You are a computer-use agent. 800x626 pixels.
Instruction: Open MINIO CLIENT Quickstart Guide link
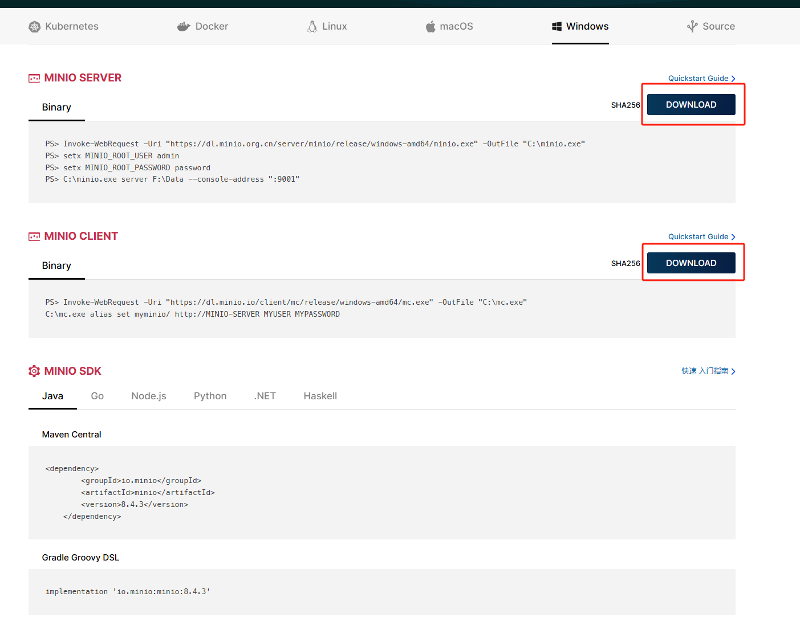coord(702,237)
